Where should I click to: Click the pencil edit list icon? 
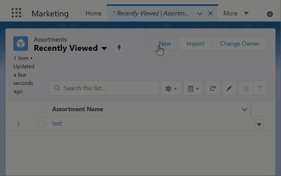tap(229, 88)
